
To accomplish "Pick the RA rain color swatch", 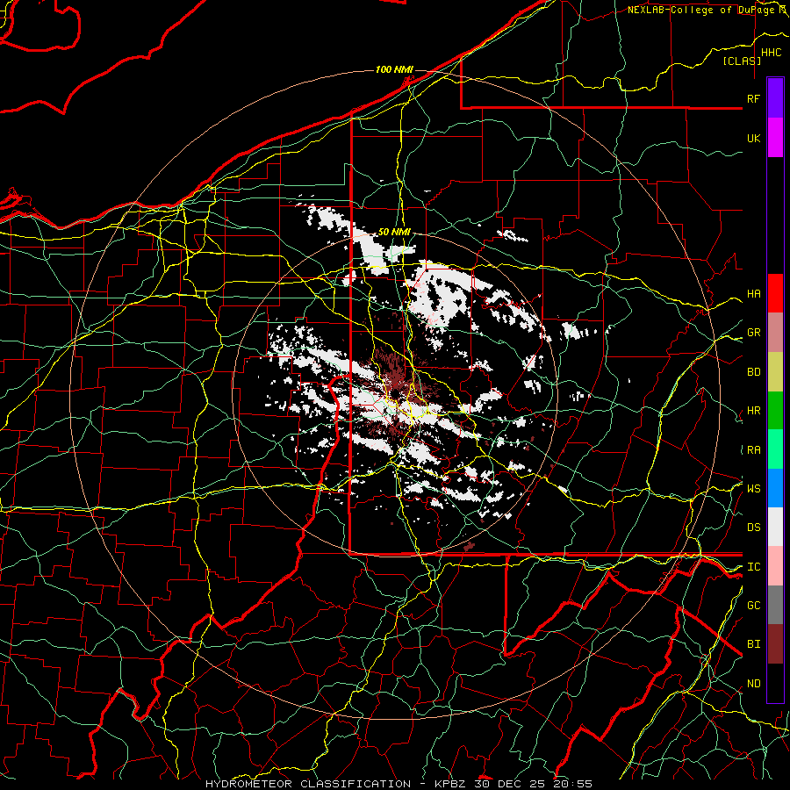I will (775, 449).
